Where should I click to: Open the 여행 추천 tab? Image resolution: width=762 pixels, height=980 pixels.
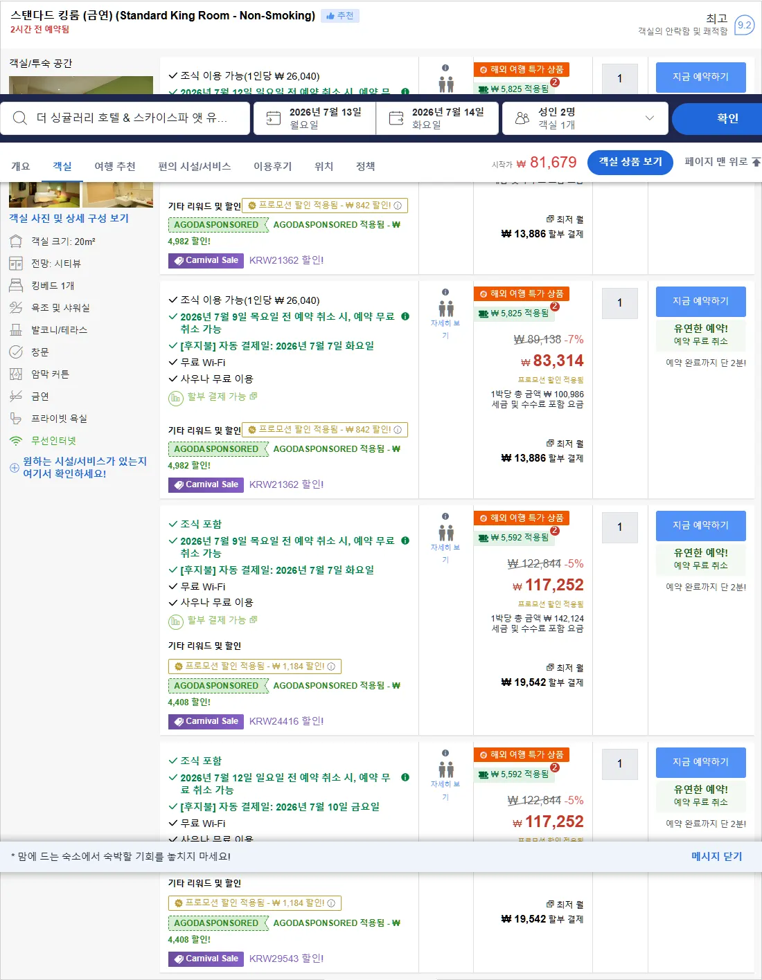tap(115, 166)
